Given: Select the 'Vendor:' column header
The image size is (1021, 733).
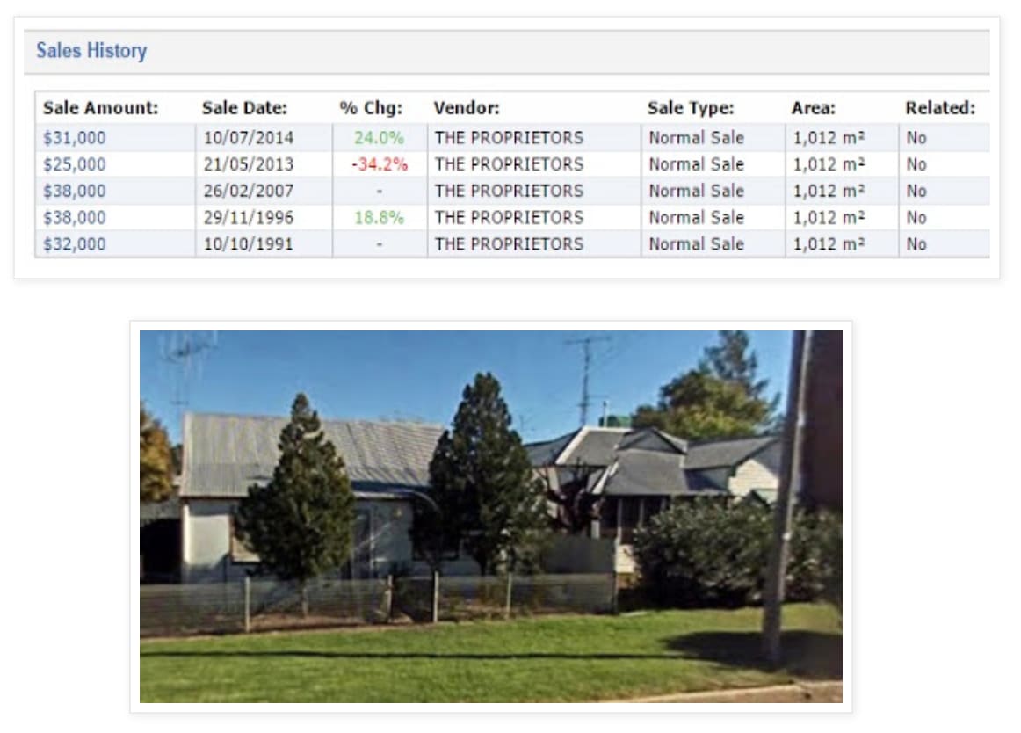Looking at the screenshot, I should tap(467, 108).
